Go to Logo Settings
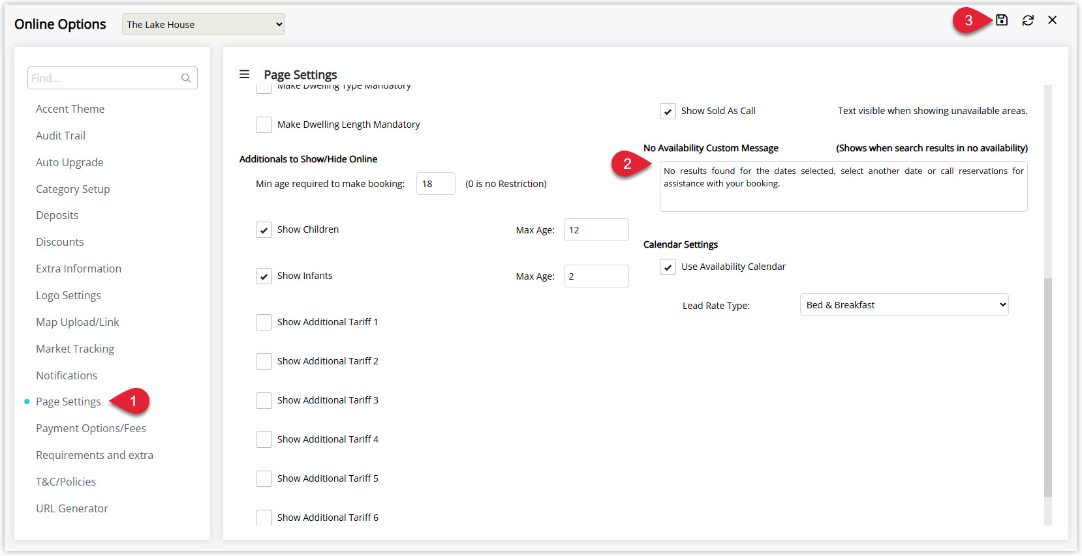The width and height of the screenshot is (1082, 556). (x=69, y=295)
